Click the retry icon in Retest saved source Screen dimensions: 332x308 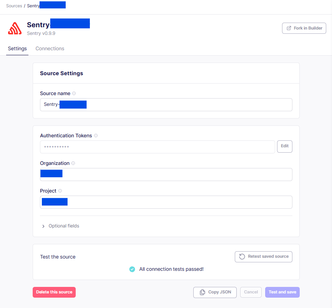click(x=242, y=257)
